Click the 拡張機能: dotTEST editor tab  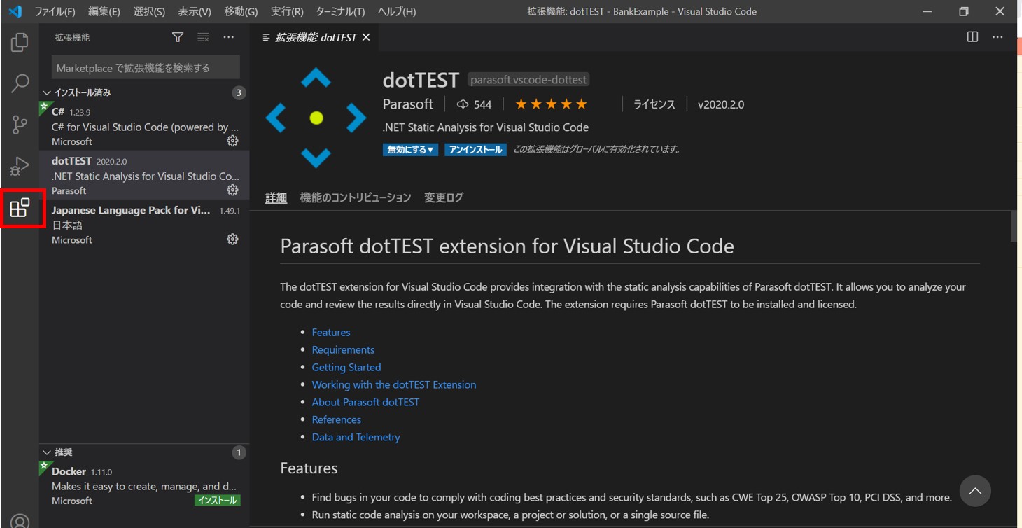[316, 37]
